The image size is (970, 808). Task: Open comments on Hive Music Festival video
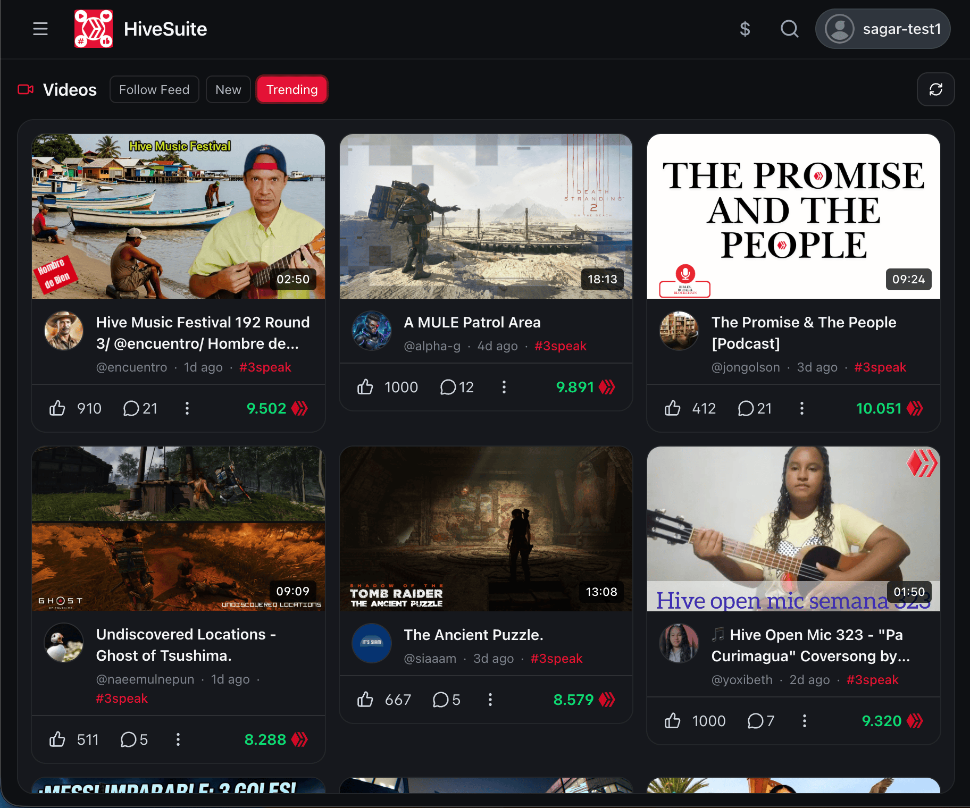click(x=140, y=408)
